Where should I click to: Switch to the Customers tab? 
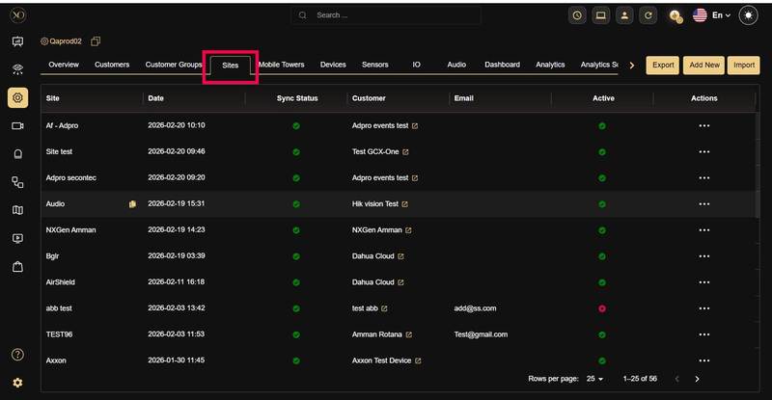click(112, 65)
